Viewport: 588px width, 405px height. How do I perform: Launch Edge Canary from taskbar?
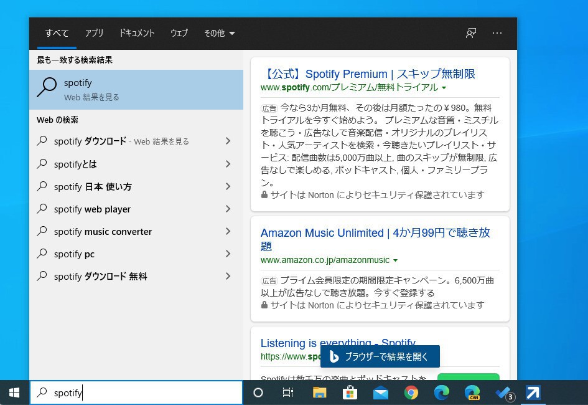[472, 393]
